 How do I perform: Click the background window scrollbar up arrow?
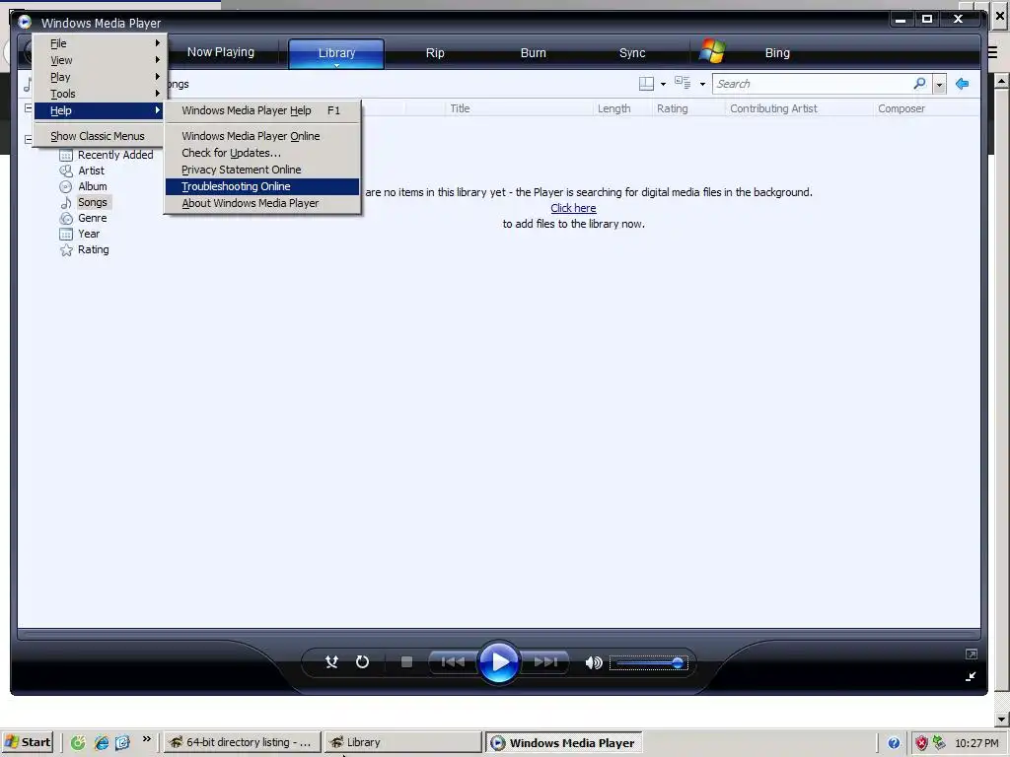pyautogui.click(x=1001, y=82)
